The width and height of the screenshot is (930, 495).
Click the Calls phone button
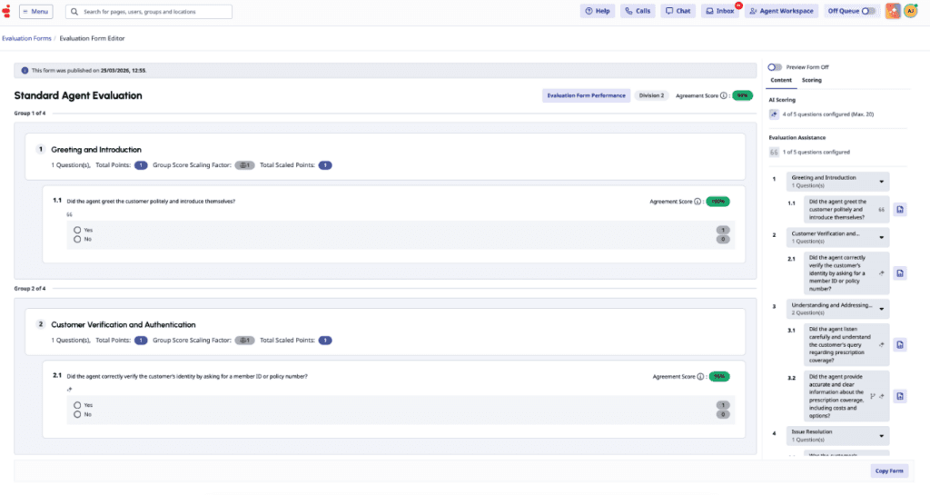[x=638, y=11]
